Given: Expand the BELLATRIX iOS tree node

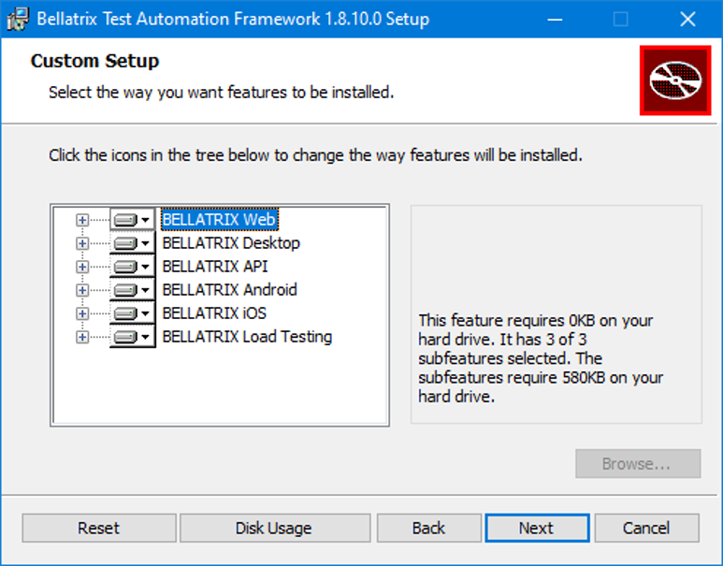Looking at the screenshot, I should [82, 313].
